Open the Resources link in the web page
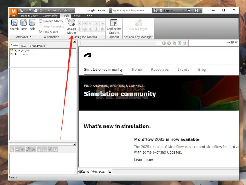The width and height of the screenshot is (246, 185). point(160,69)
